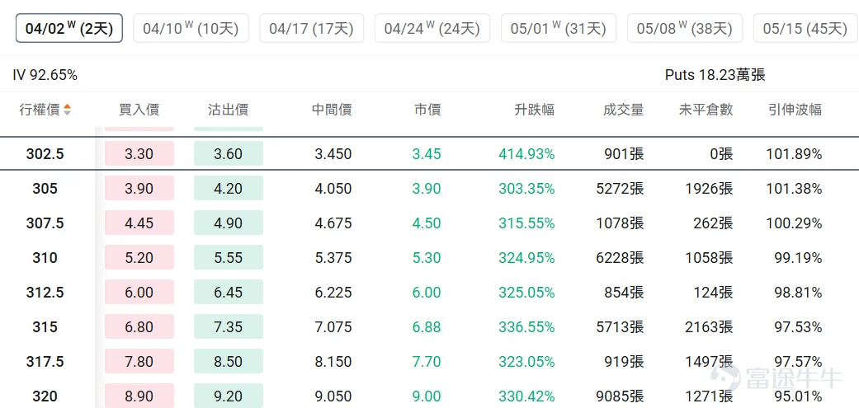Select the 312.5 strike price row

pos(429,292)
